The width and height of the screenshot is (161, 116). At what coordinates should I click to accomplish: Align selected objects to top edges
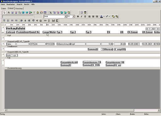pos(33,21)
